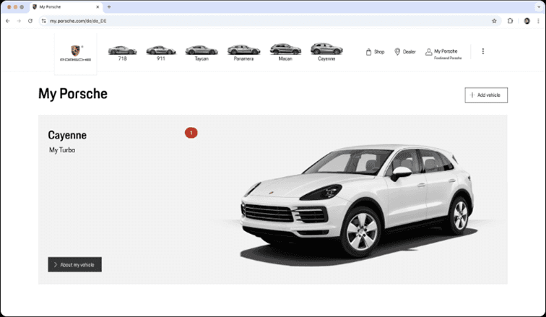Open the Shop link with bag icon
The image size is (546, 317).
[375, 52]
